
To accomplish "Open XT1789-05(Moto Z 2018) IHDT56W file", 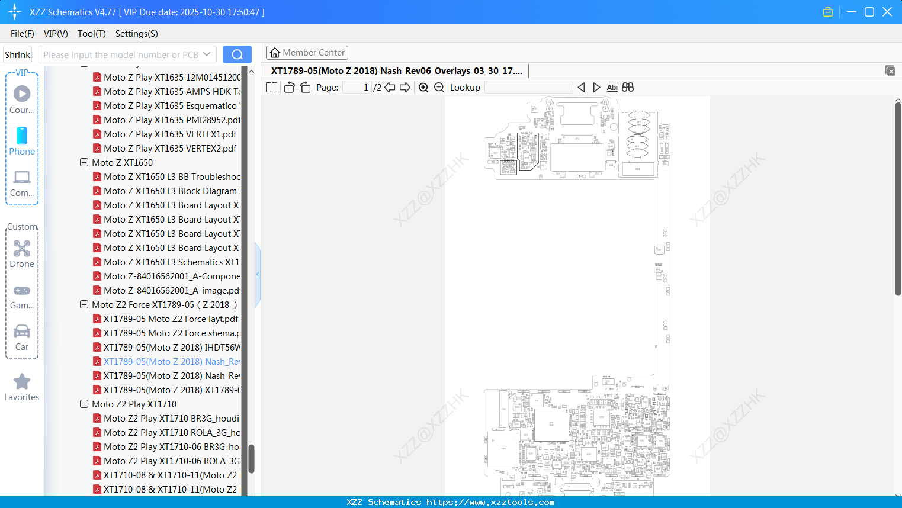I will click(172, 348).
